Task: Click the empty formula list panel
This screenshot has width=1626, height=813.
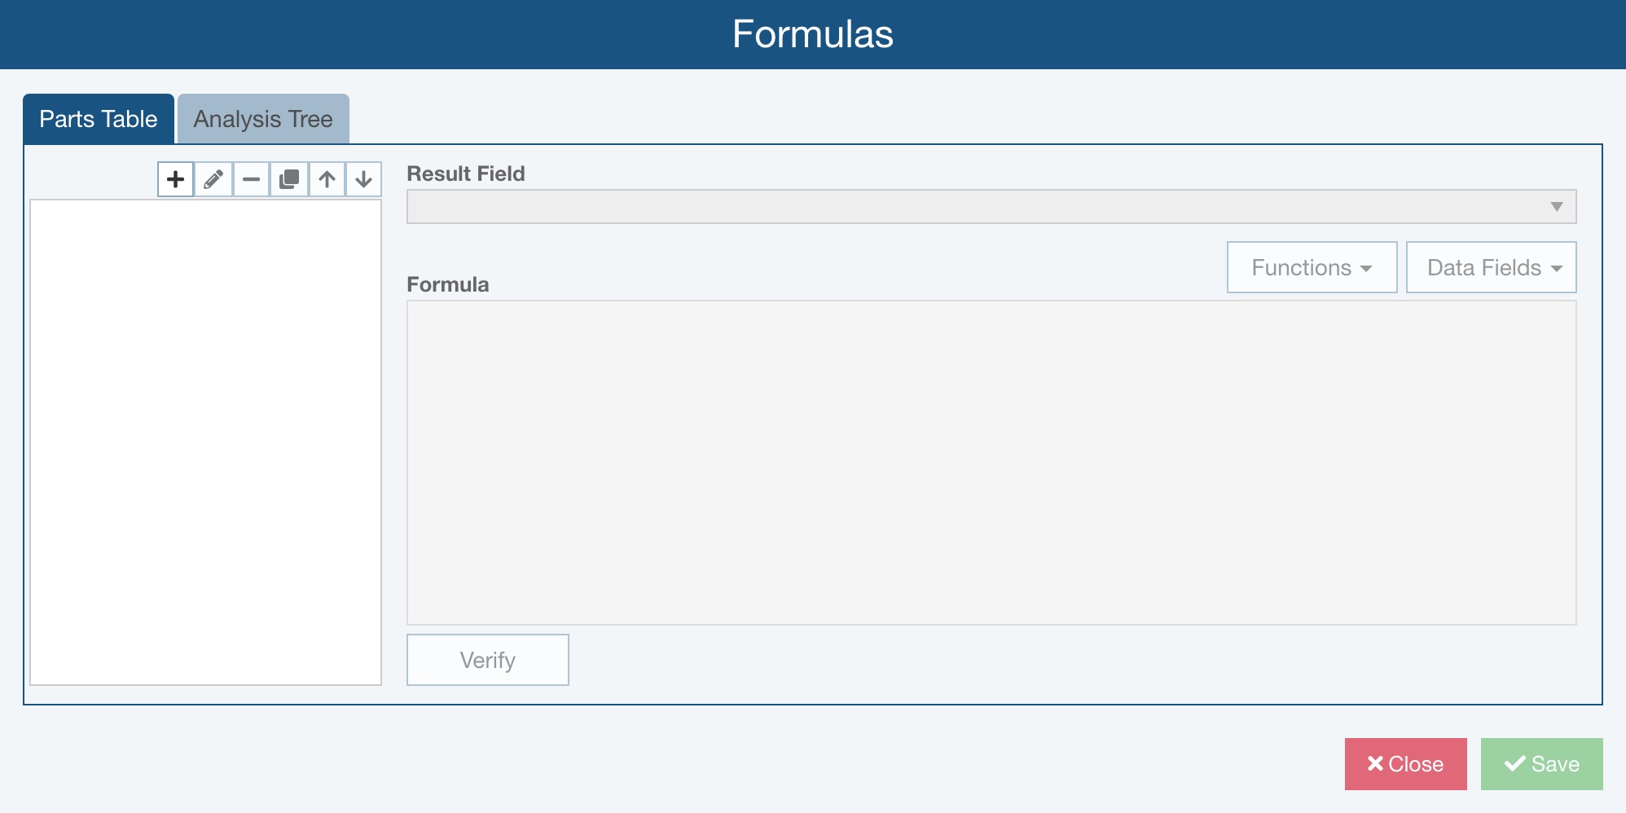Action: [x=205, y=442]
